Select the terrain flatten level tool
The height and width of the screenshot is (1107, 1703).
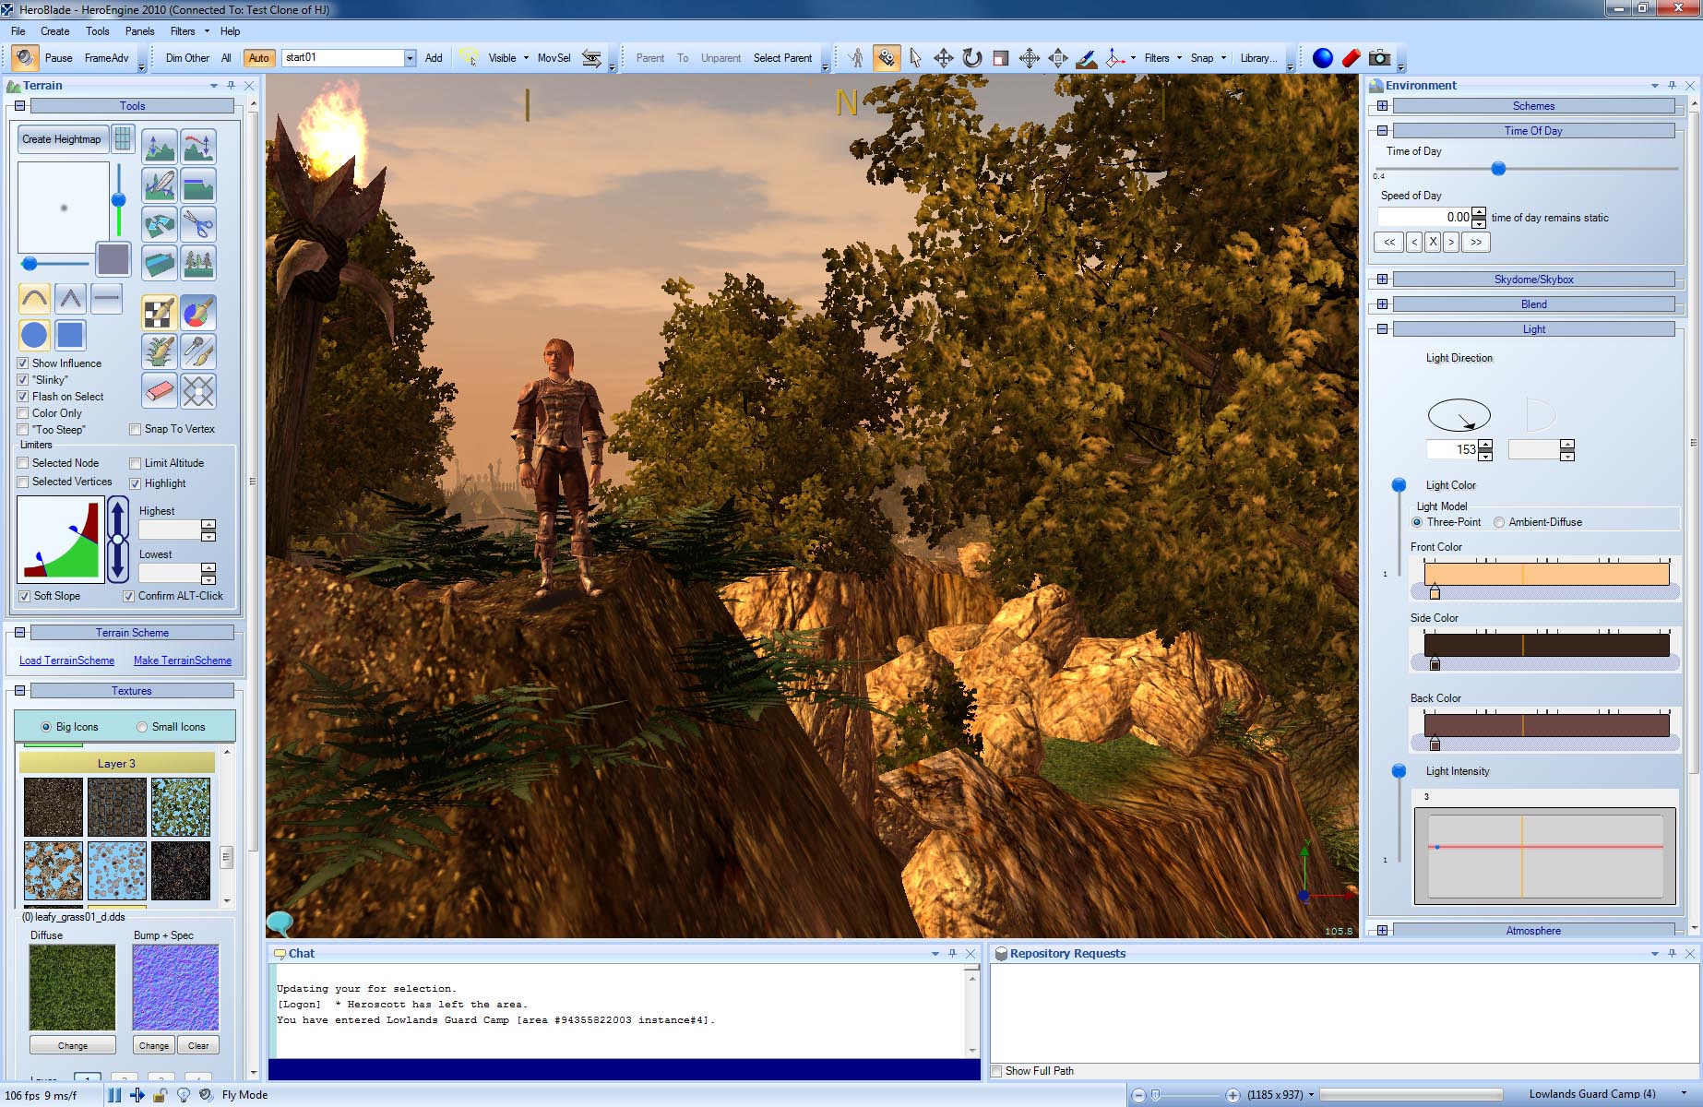coord(198,185)
